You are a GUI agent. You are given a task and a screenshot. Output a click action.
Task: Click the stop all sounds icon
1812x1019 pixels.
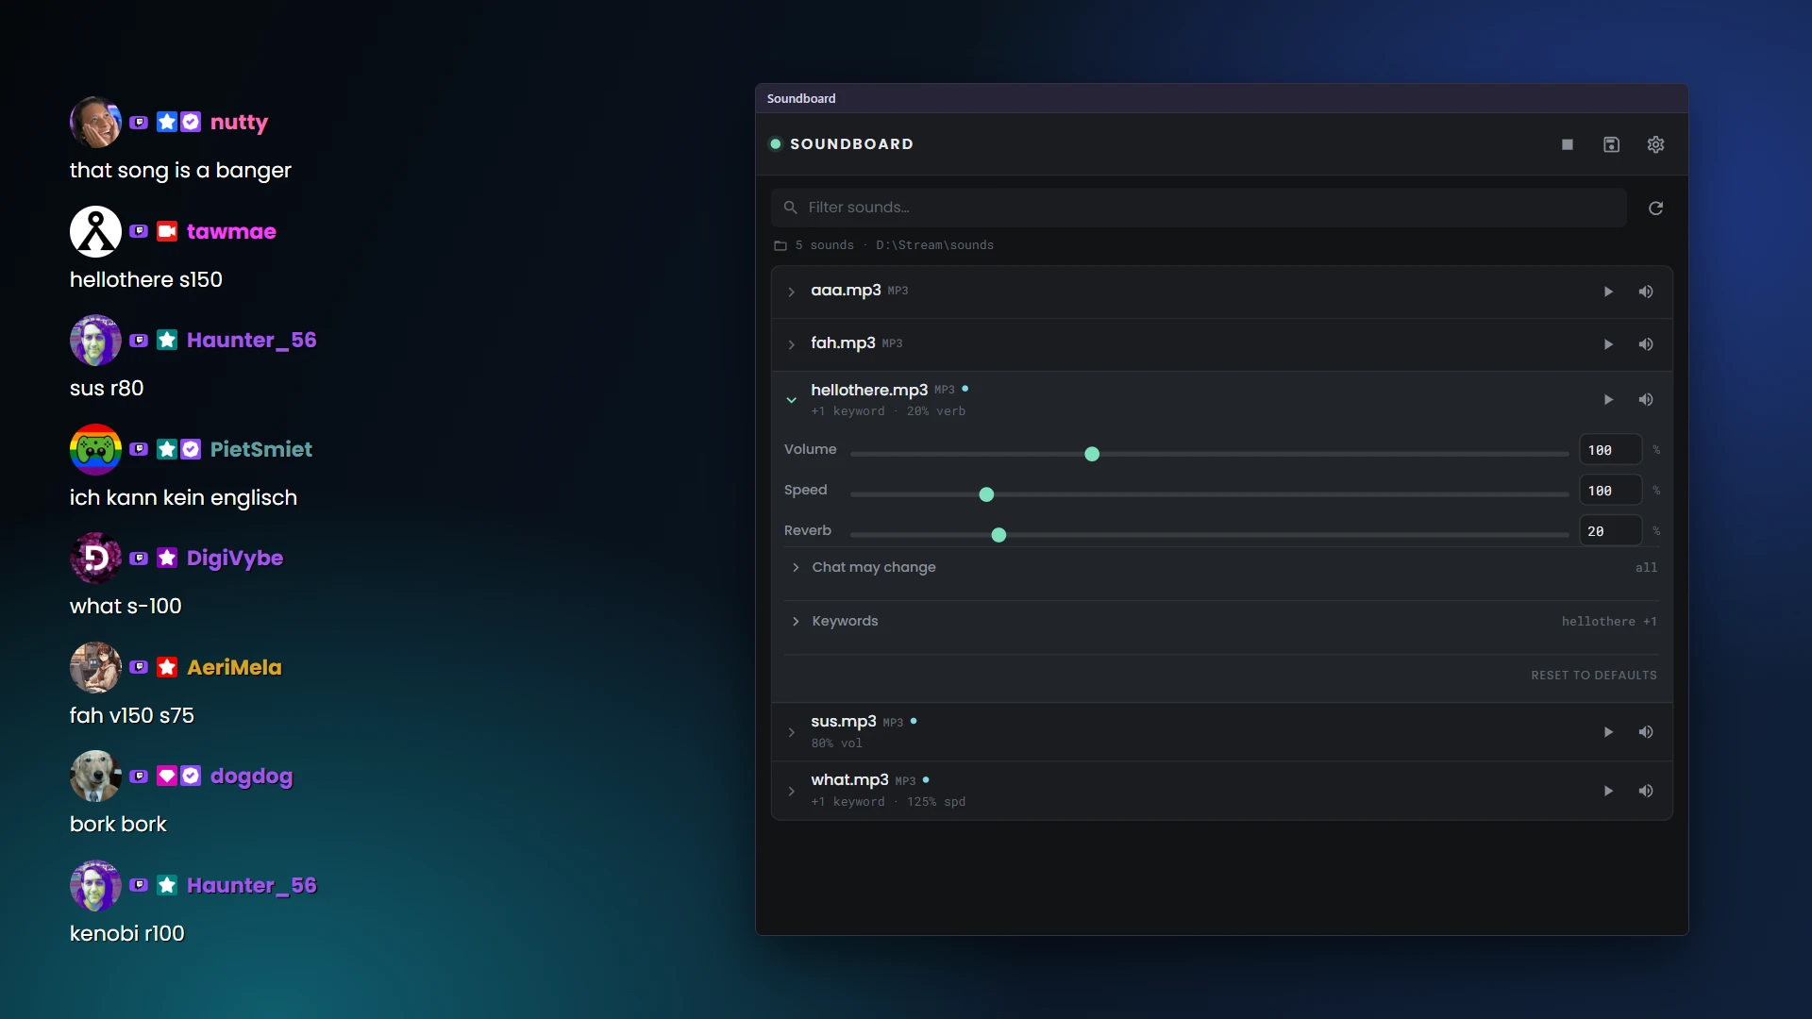click(x=1568, y=144)
